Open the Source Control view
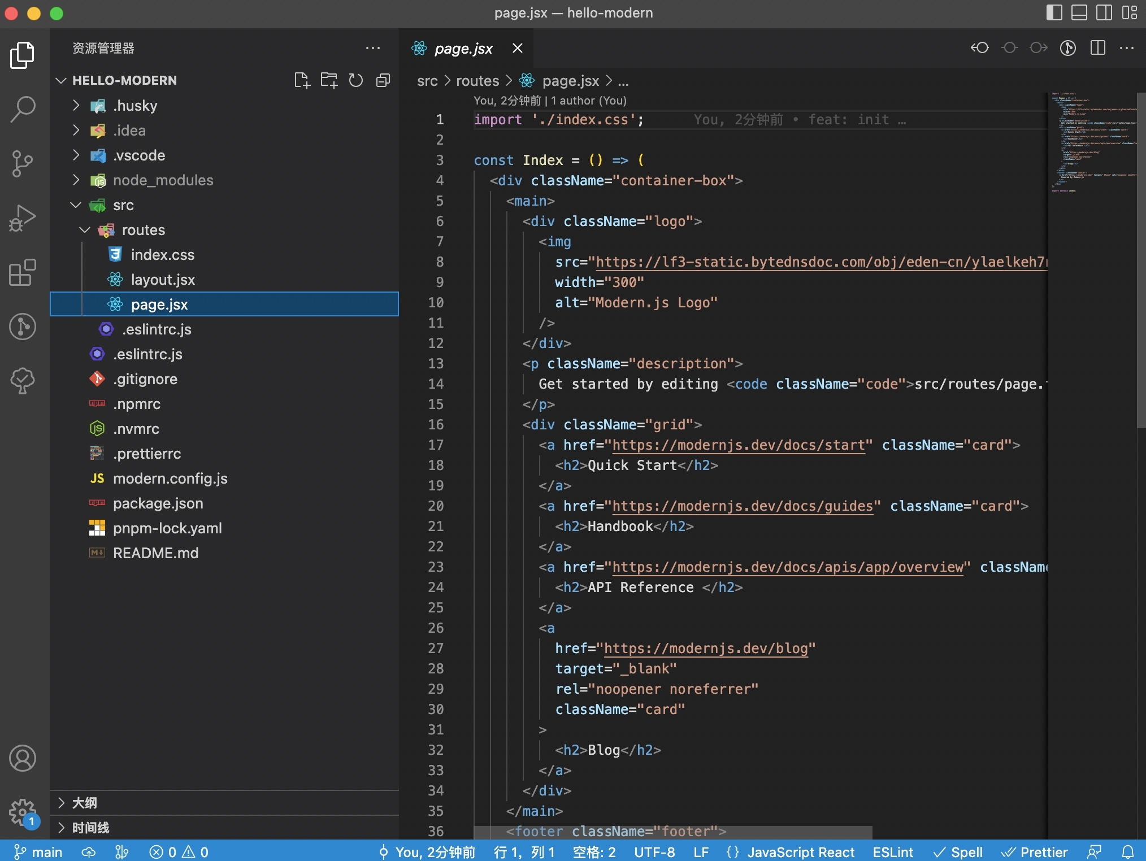Viewport: 1146px width, 861px height. (23, 163)
